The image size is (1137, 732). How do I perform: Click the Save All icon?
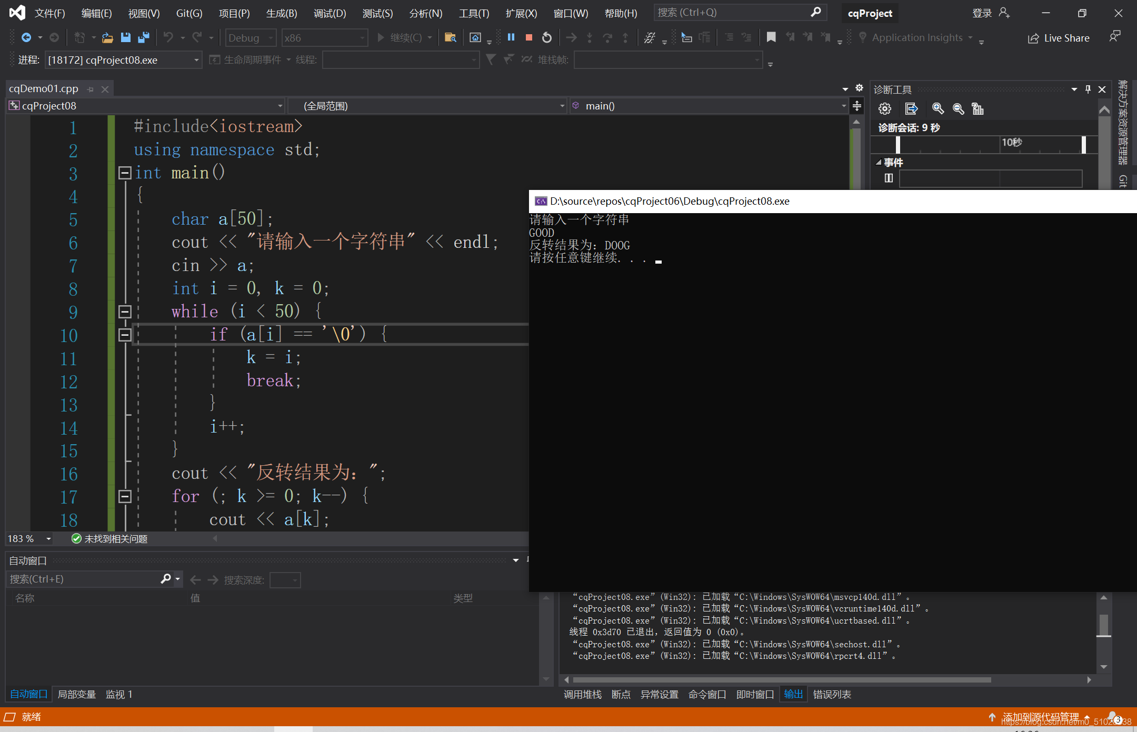143,37
